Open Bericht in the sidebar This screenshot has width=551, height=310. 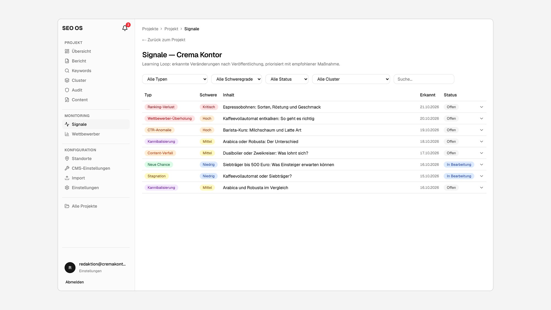96,61
